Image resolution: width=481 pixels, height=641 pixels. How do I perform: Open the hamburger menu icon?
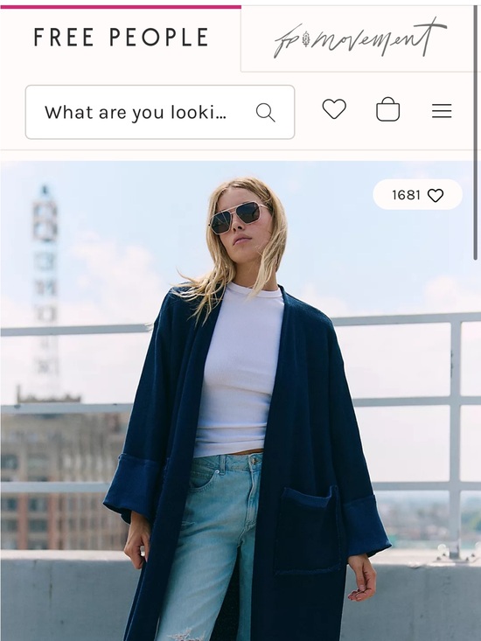click(x=442, y=111)
